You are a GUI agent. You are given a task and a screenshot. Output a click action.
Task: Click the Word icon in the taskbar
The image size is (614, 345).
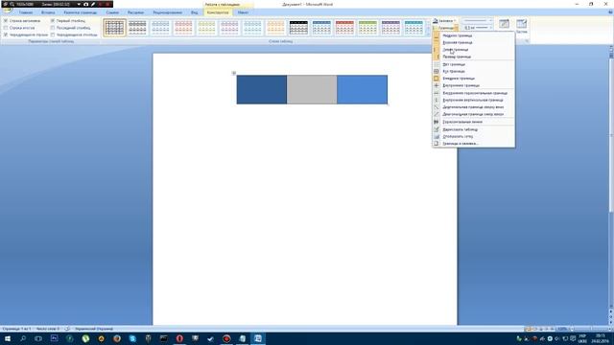point(258,338)
